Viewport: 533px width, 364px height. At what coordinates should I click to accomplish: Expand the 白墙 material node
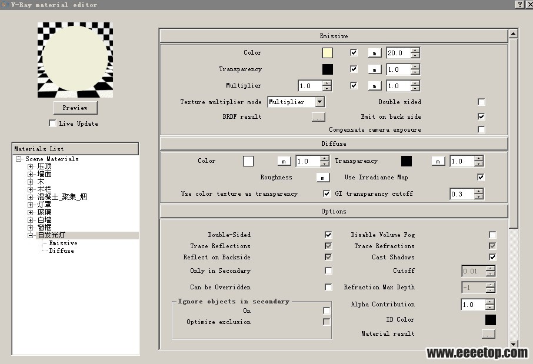[x=30, y=220]
